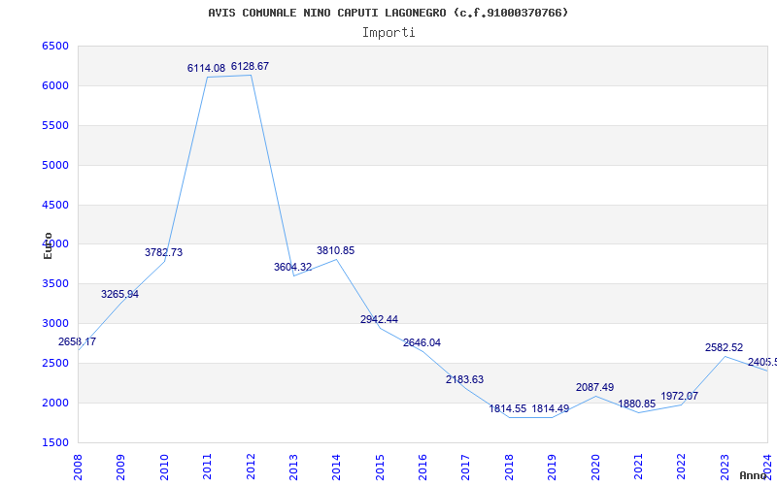This screenshot has width=777, height=485.
Task: Select the data label 2646.04
Action: click(x=422, y=343)
